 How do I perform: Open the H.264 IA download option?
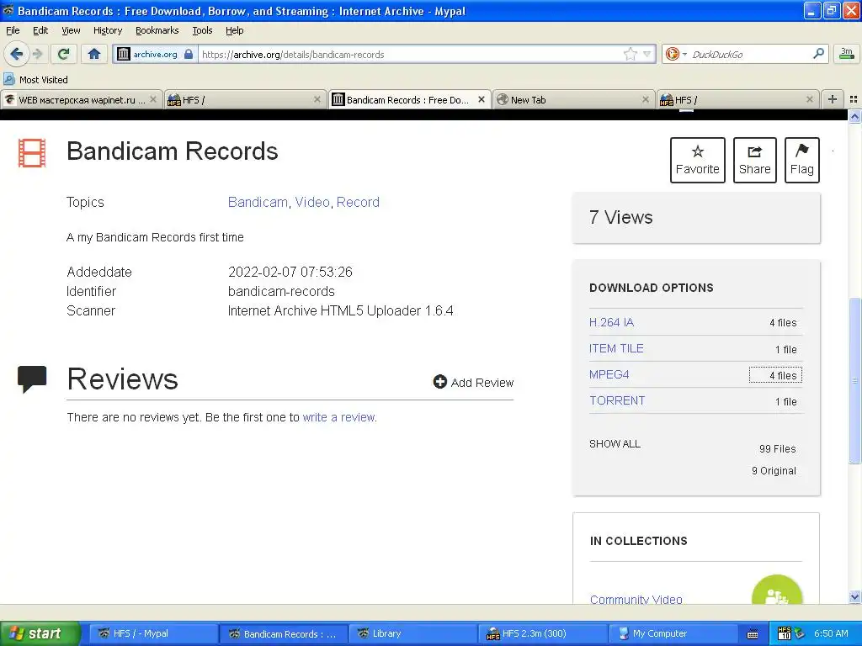pyautogui.click(x=611, y=322)
